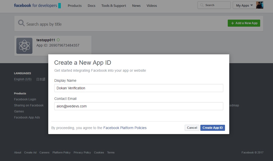
Task: Open Sharing on Facebook link
Action: (29, 105)
